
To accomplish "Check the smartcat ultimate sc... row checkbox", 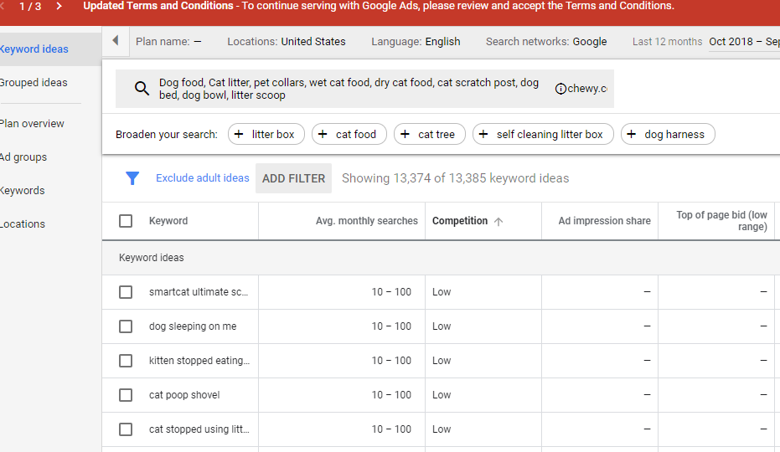I will point(126,292).
